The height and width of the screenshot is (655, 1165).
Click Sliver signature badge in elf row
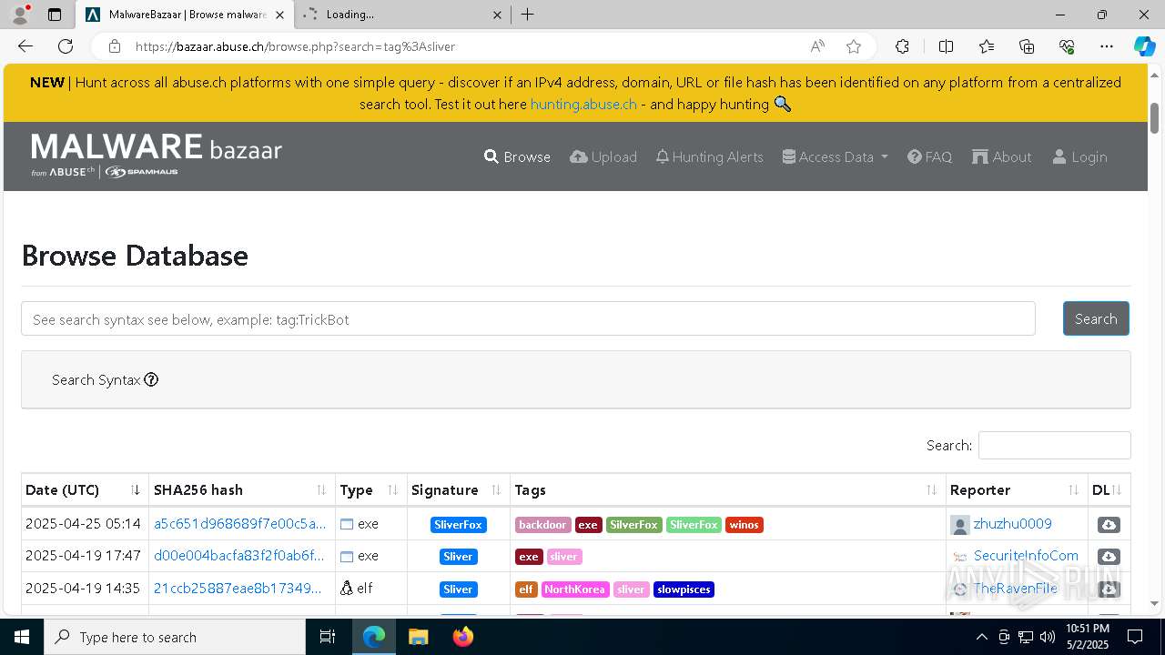458,589
